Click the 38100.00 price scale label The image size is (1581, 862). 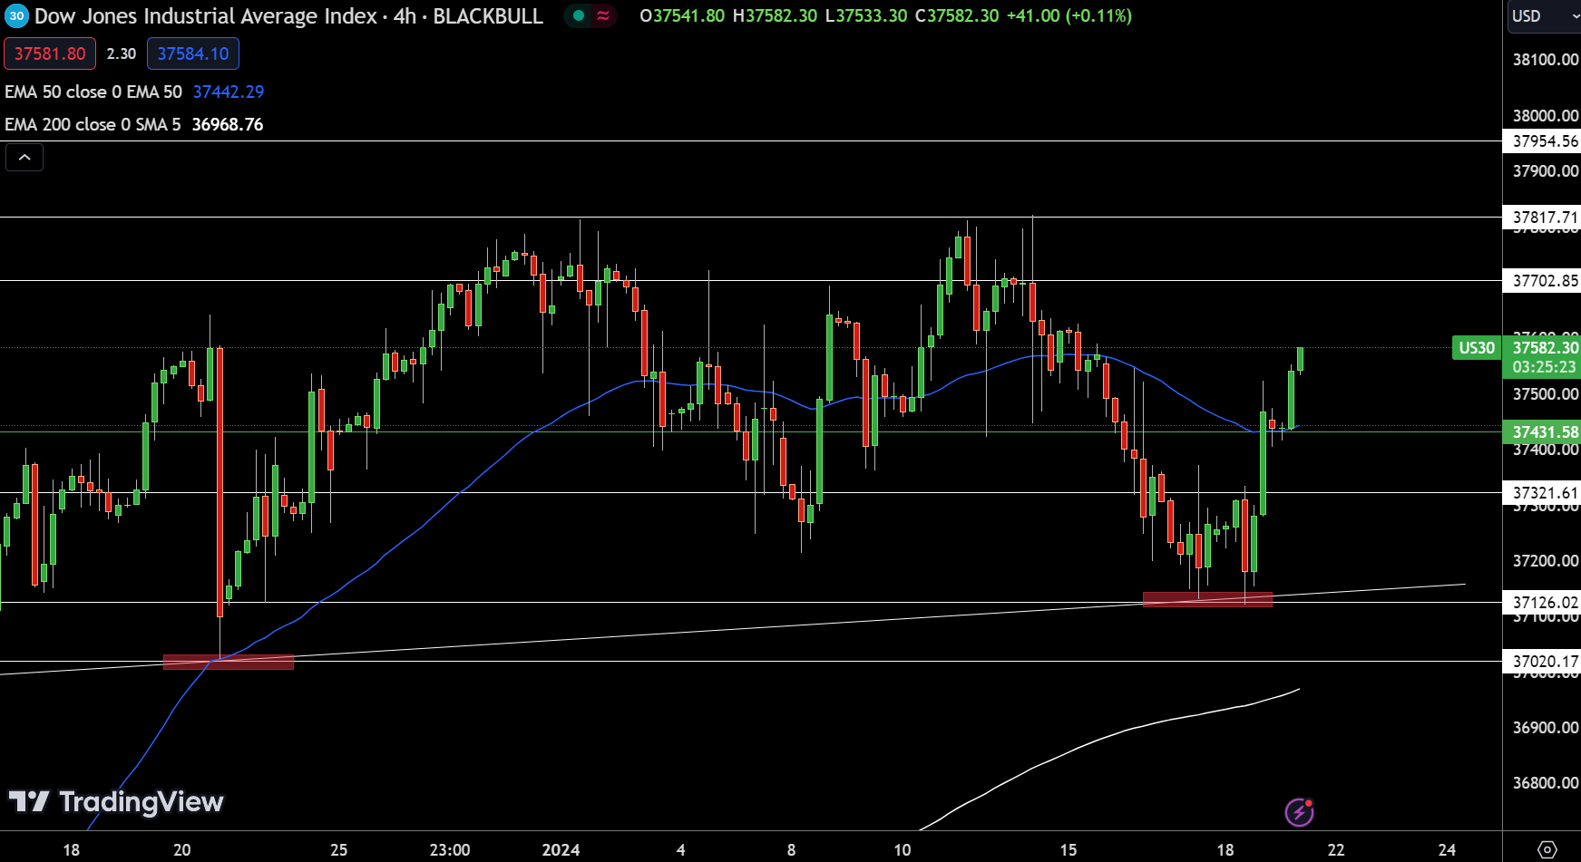[1545, 60]
